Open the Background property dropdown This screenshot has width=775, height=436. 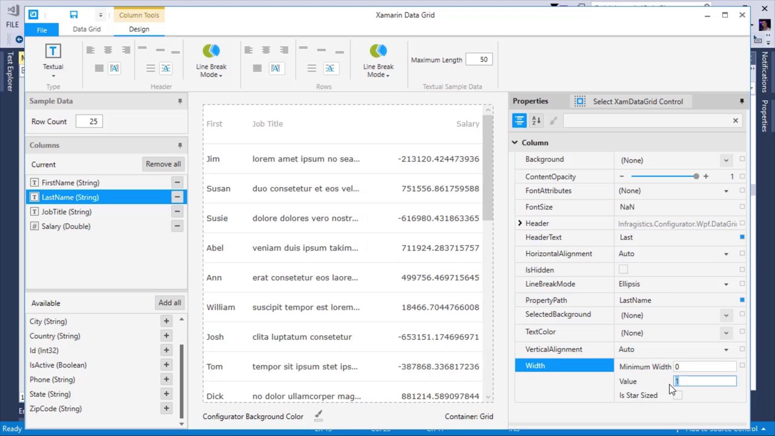coord(726,160)
